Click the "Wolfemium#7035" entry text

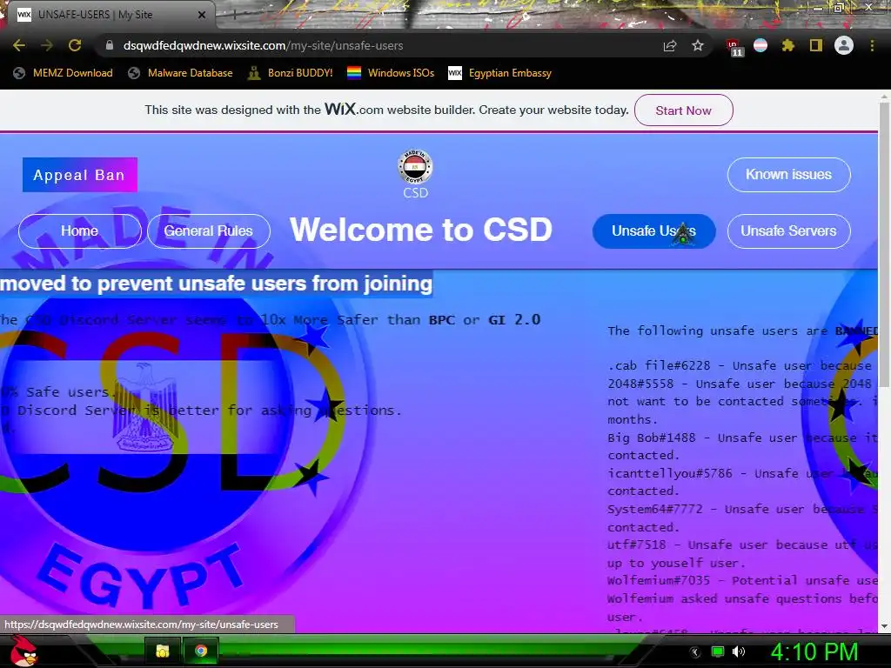coord(659,580)
